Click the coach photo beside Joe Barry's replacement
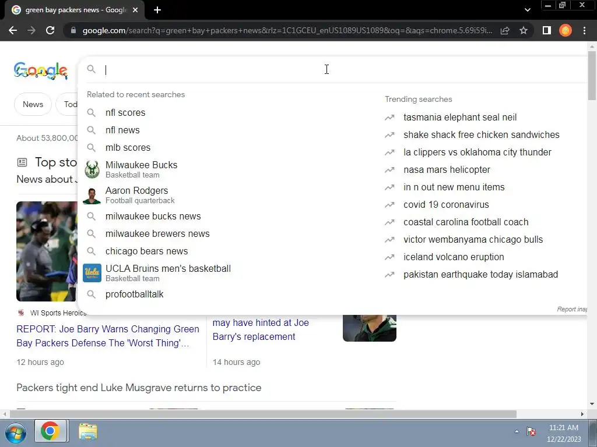This screenshot has width=597, height=447. (x=369, y=328)
